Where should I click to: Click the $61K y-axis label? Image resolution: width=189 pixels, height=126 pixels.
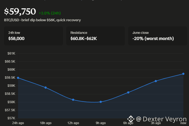(x=11, y=53)
